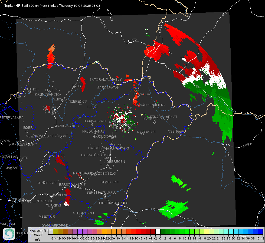Select the HAJDÚDOROG label
Image resolution: width=265 pixels, height=243 pixels.
coord(104,136)
